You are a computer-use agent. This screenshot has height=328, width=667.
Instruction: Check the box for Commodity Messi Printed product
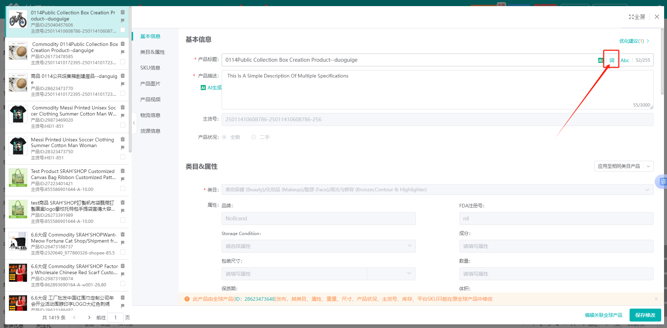point(123,125)
